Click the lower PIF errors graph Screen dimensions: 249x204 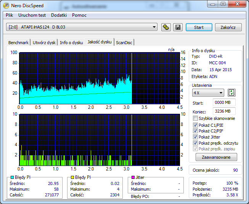click(x=100, y=140)
